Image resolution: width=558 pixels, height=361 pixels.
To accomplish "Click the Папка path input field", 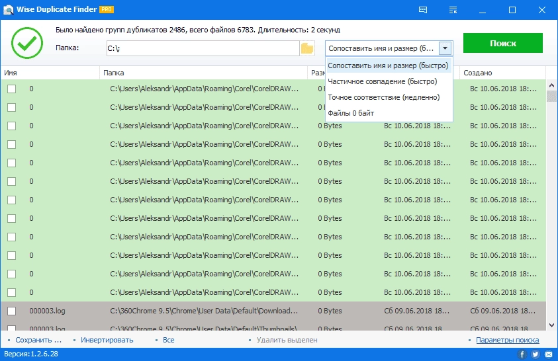I will pyautogui.click(x=203, y=48).
